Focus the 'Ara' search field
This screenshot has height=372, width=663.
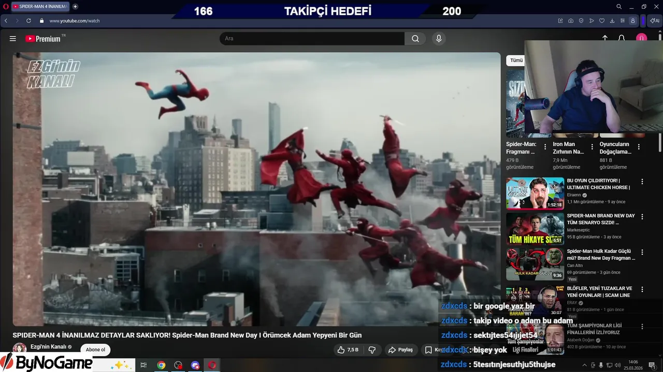tap(312, 39)
